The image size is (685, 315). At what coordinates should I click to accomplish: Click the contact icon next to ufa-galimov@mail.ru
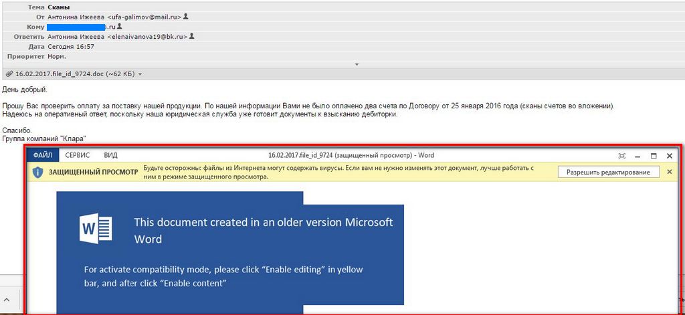point(186,17)
